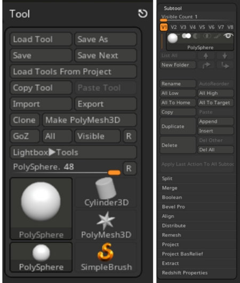
Task: Open Load Tools From Project
Action: [x=73, y=71]
